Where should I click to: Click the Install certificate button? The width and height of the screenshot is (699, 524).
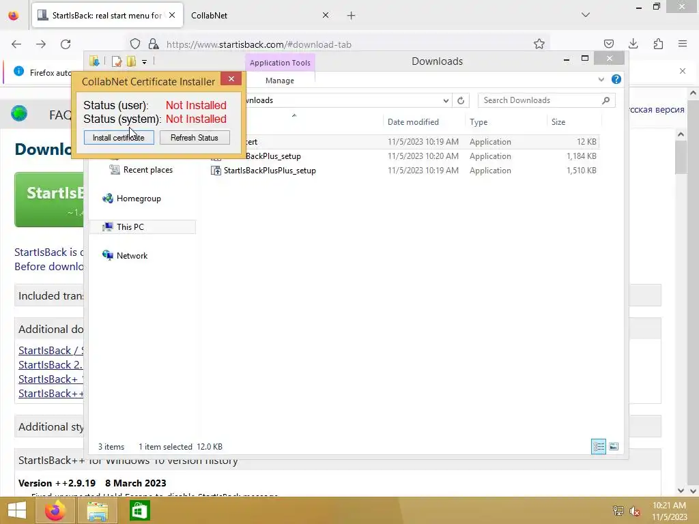point(119,138)
